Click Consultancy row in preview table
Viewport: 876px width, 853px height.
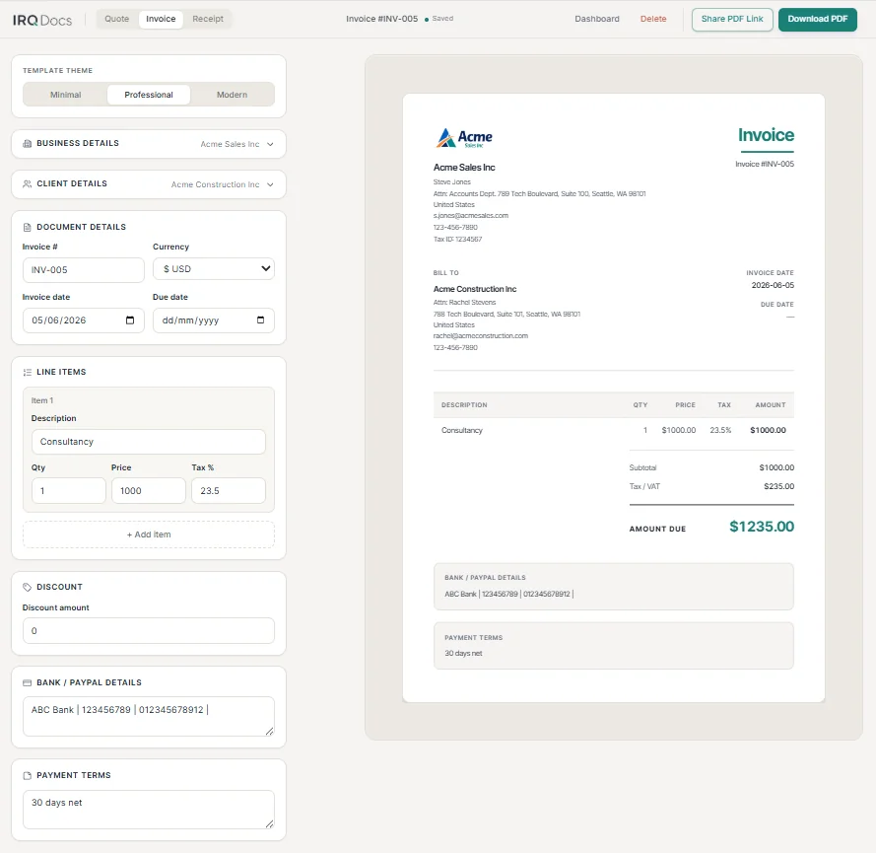coord(614,430)
